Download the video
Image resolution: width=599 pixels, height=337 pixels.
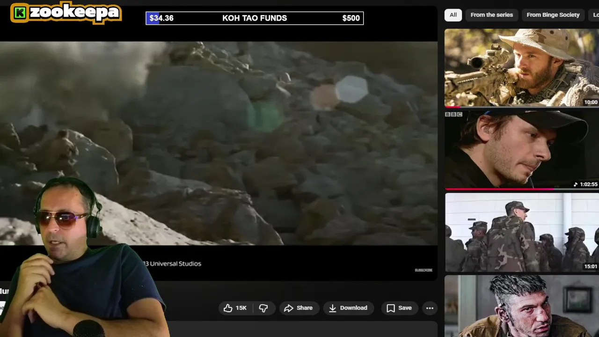click(348, 308)
